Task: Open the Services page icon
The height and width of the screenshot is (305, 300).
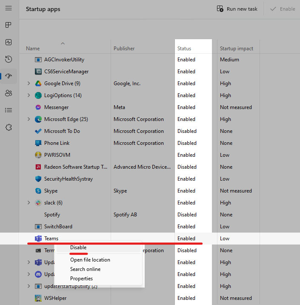Action: point(9,127)
